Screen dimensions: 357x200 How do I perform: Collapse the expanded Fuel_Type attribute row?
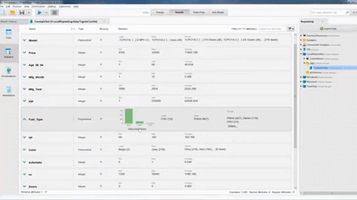24,119
